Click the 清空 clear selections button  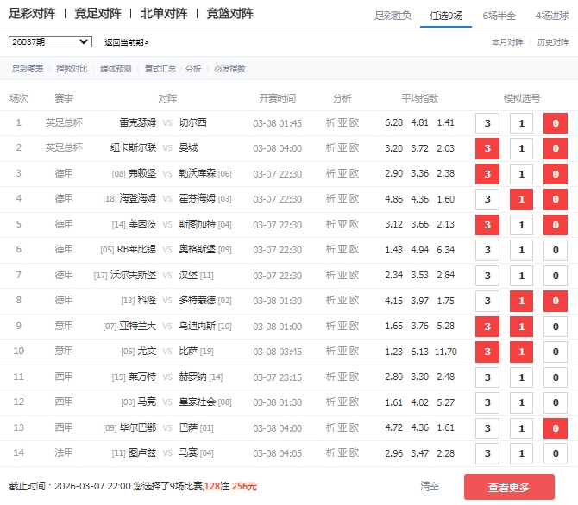pos(430,486)
